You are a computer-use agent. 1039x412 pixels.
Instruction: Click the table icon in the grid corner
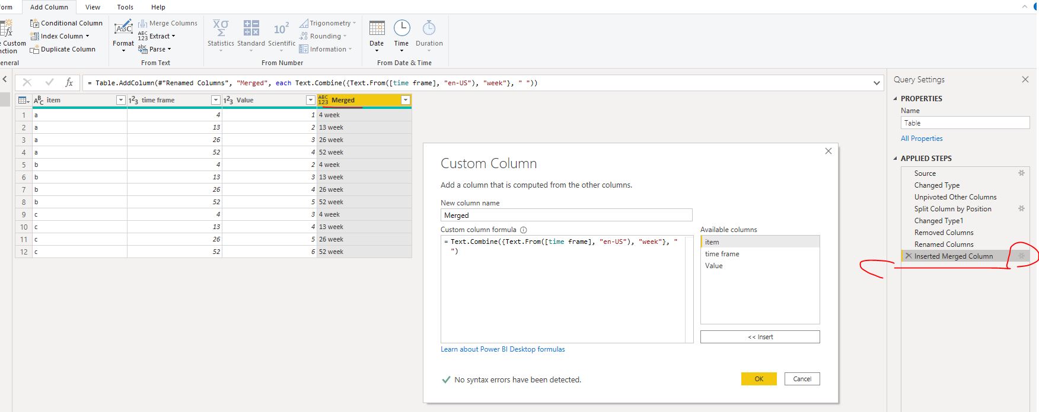[x=24, y=100]
